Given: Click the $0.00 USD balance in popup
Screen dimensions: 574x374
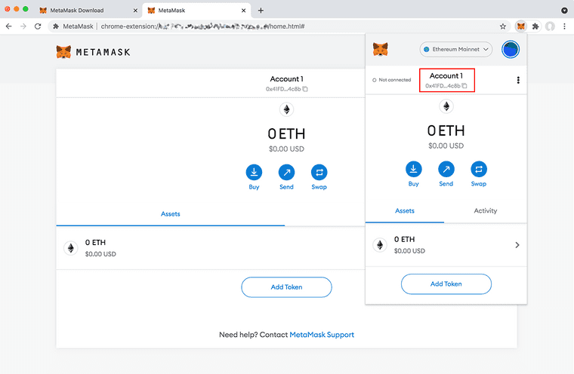Looking at the screenshot, I should (446, 146).
